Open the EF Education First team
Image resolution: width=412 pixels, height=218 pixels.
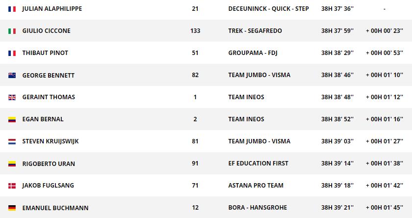coord(258,163)
